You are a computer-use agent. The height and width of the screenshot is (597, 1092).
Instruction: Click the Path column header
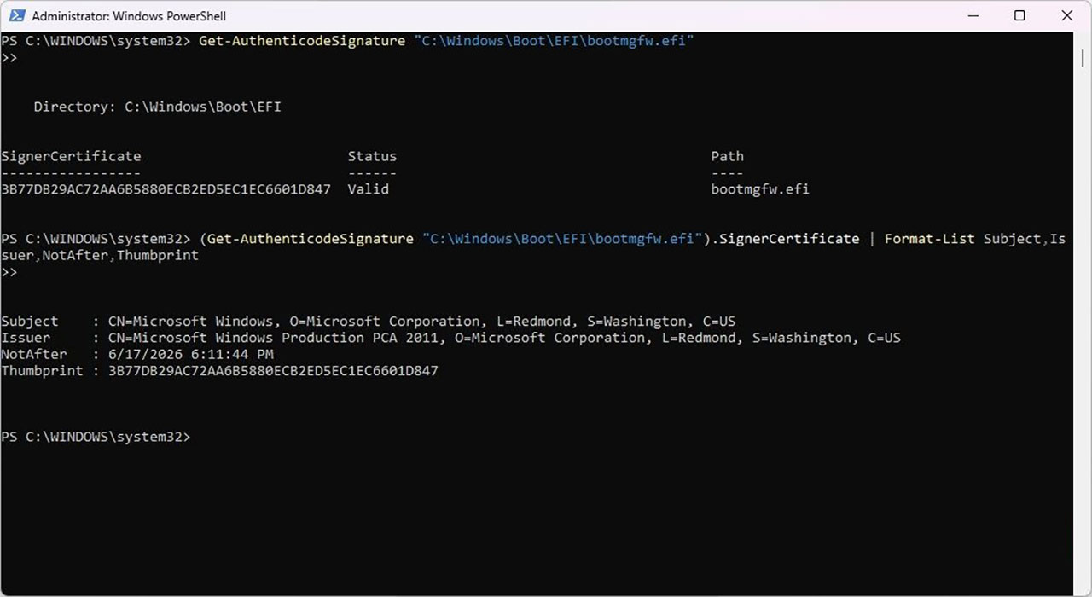727,156
